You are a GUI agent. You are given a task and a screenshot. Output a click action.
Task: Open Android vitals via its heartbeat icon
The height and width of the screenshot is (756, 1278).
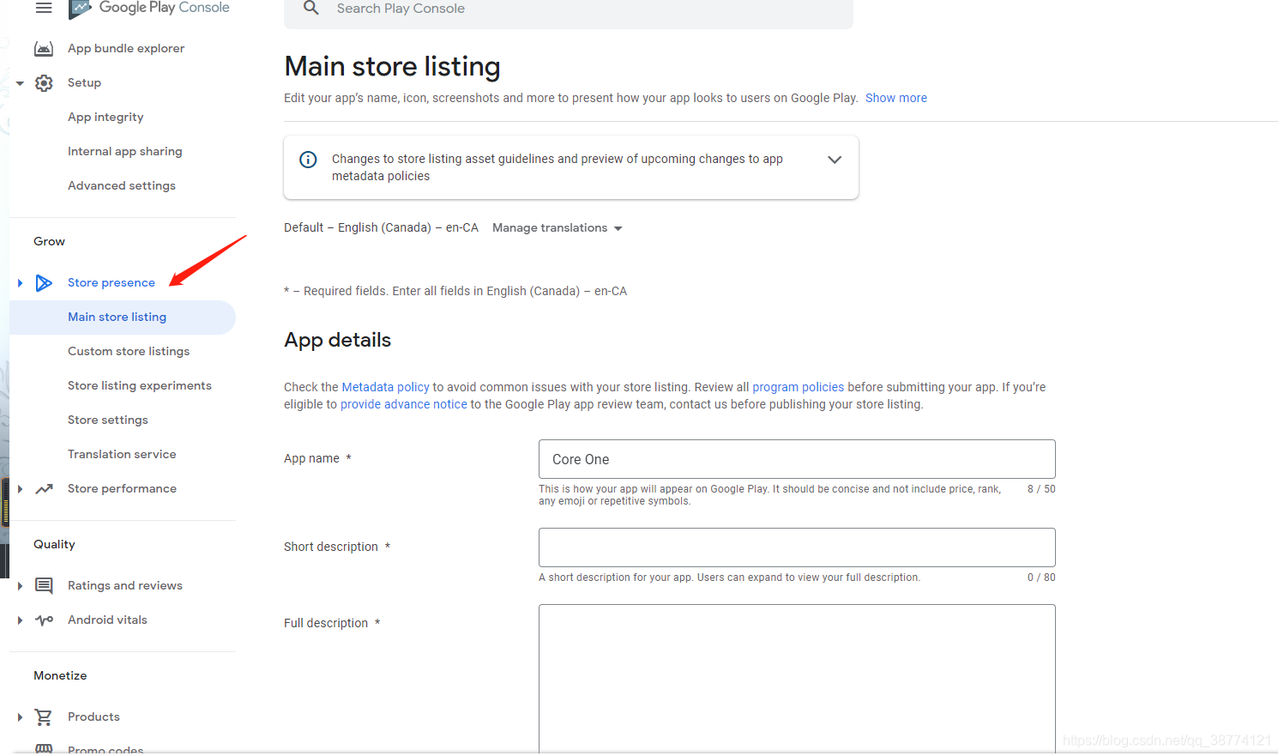[44, 620]
